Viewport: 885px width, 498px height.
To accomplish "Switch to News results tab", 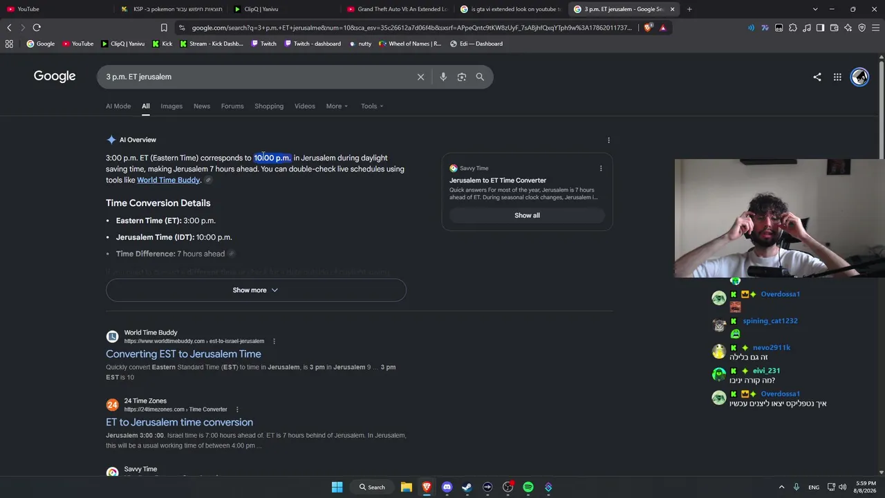I will tap(202, 106).
